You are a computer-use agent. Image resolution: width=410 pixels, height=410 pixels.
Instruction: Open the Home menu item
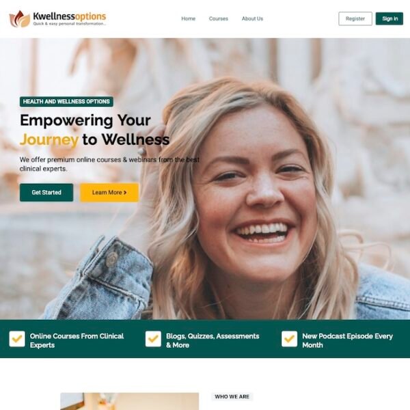click(189, 18)
